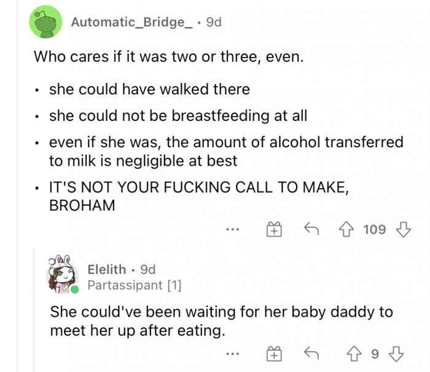430x372 pixels.
Task: Click Elelith's Partassipant [1] flair
Action: pos(134,285)
